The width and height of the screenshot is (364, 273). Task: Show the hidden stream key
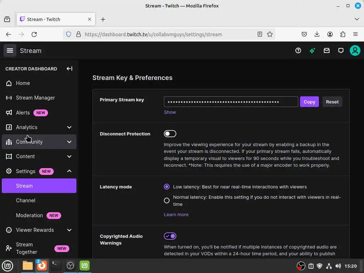pyautogui.click(x=170, y=112)
